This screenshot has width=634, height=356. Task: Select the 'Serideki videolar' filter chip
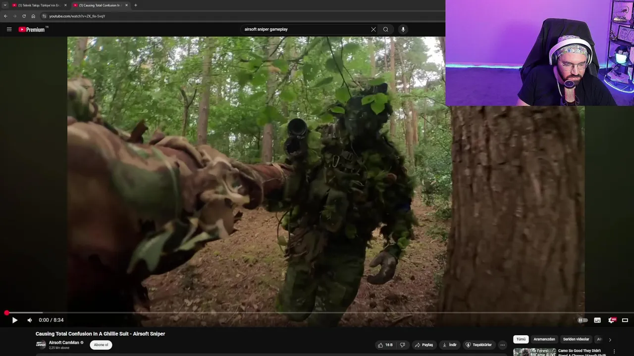click(576, 339)
